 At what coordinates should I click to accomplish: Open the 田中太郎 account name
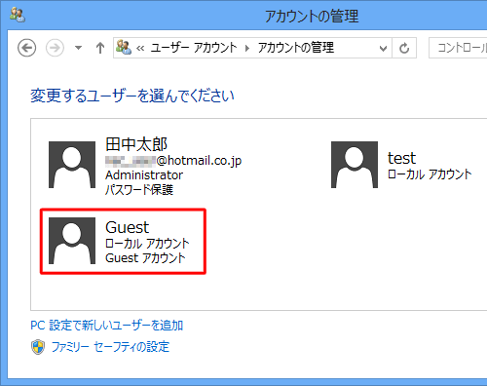coord(136,144)
